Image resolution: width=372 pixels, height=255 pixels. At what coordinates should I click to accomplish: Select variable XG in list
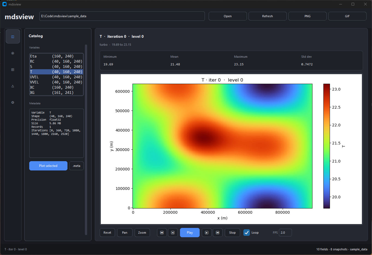coord(56,92)
